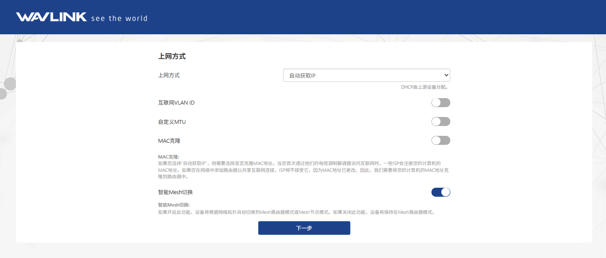Click the 上网方式 field label
606x258 pixels.
(x=169, y=75)
